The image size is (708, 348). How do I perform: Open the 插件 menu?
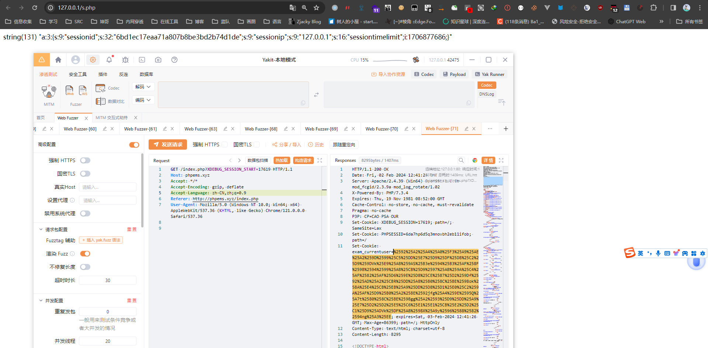[103, 74]
